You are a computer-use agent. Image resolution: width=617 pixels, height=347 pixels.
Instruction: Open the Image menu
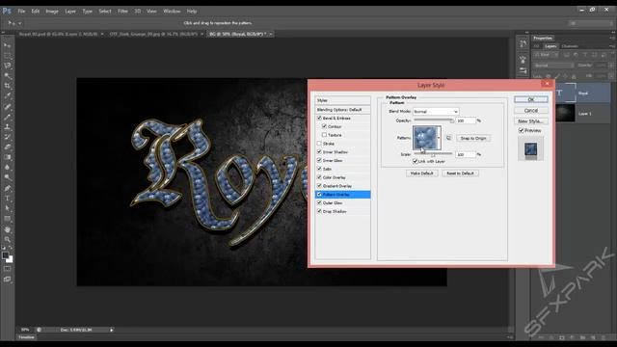(x=52, y=11)
